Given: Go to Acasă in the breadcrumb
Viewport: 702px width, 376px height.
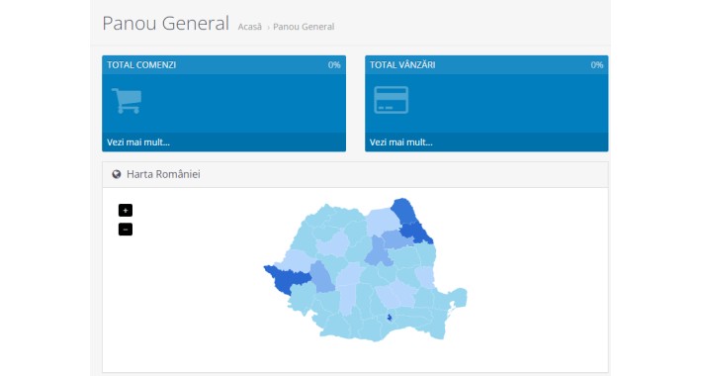Looking at the screenshot, I should 250,27.
